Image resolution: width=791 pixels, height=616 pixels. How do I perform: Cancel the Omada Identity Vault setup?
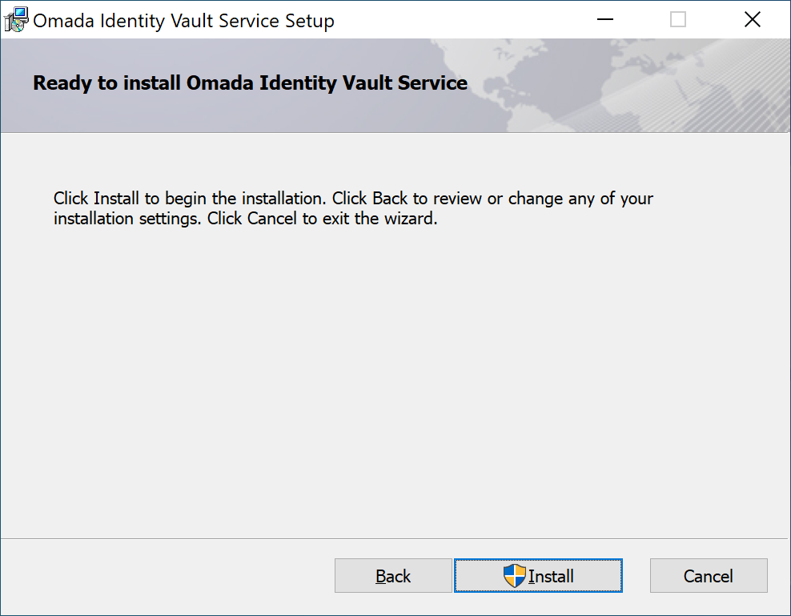(709, 576)
